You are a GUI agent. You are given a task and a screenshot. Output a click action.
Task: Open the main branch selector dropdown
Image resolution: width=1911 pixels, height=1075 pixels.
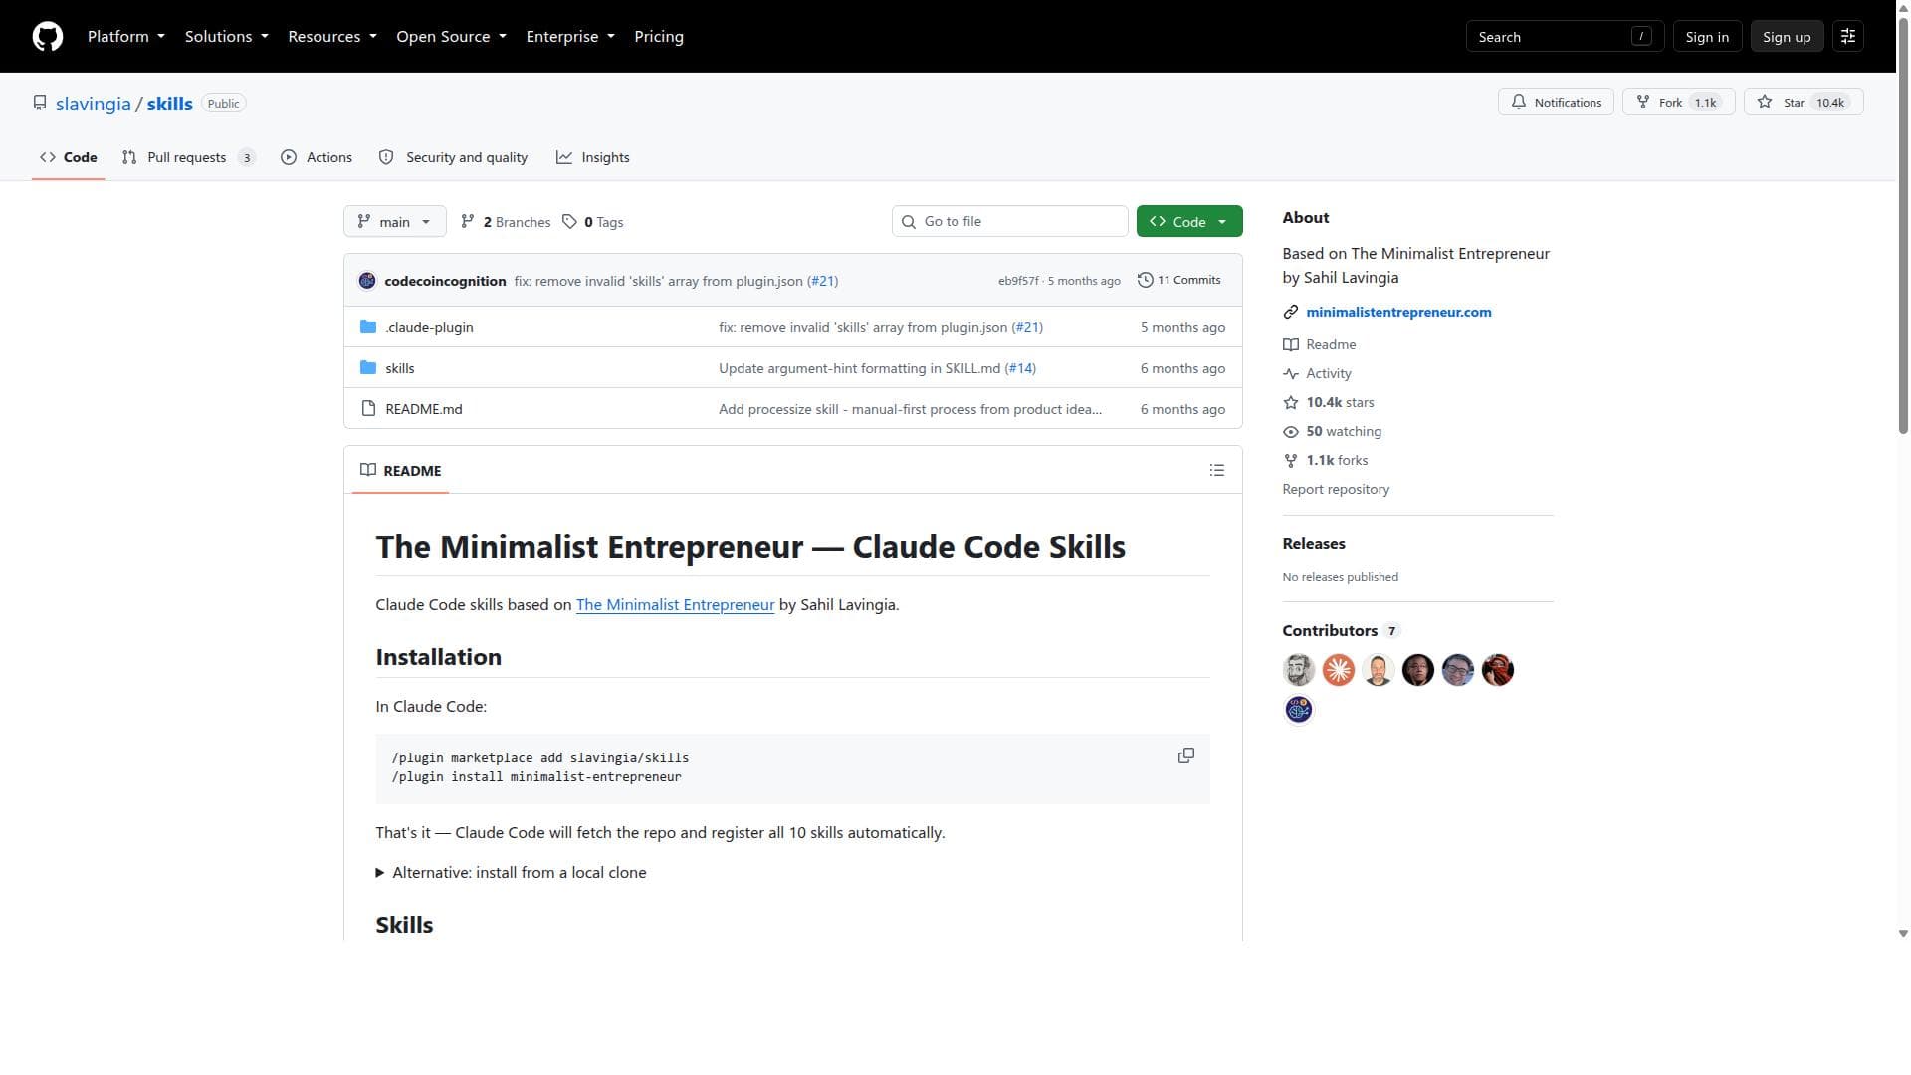click(395, 222)
